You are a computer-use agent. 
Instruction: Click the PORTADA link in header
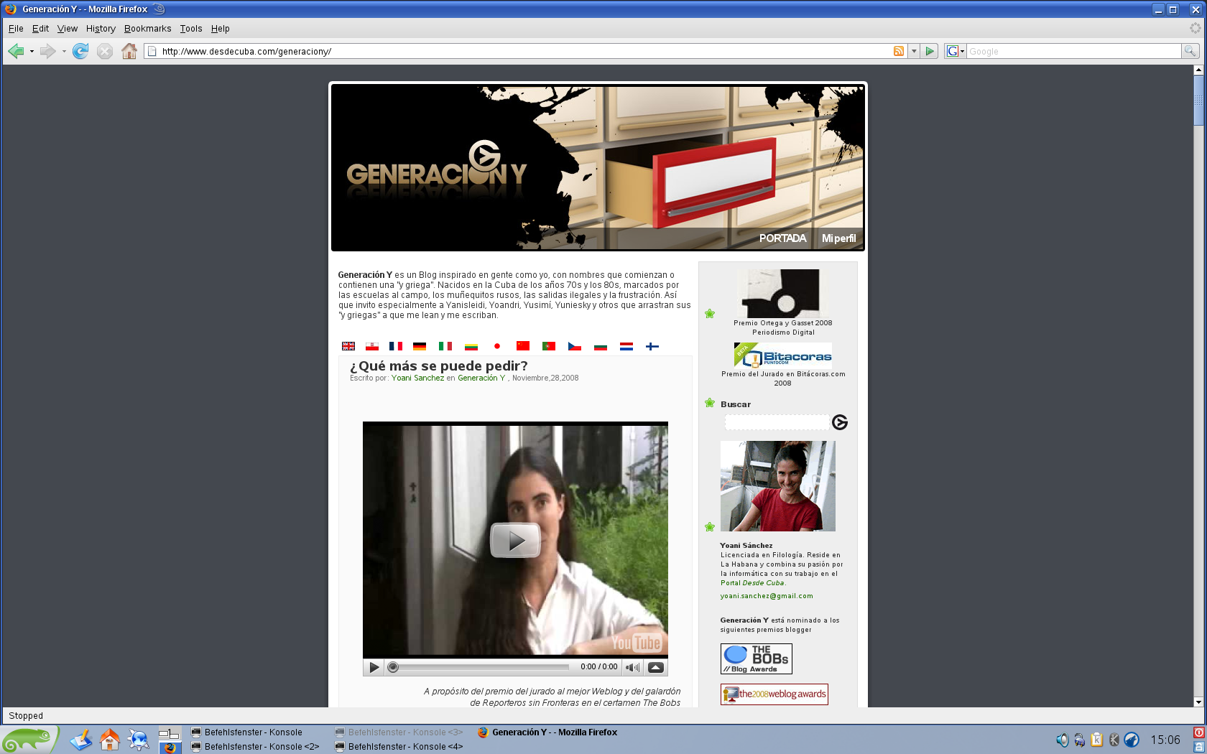pyautogui.click(x=782, y=238)
